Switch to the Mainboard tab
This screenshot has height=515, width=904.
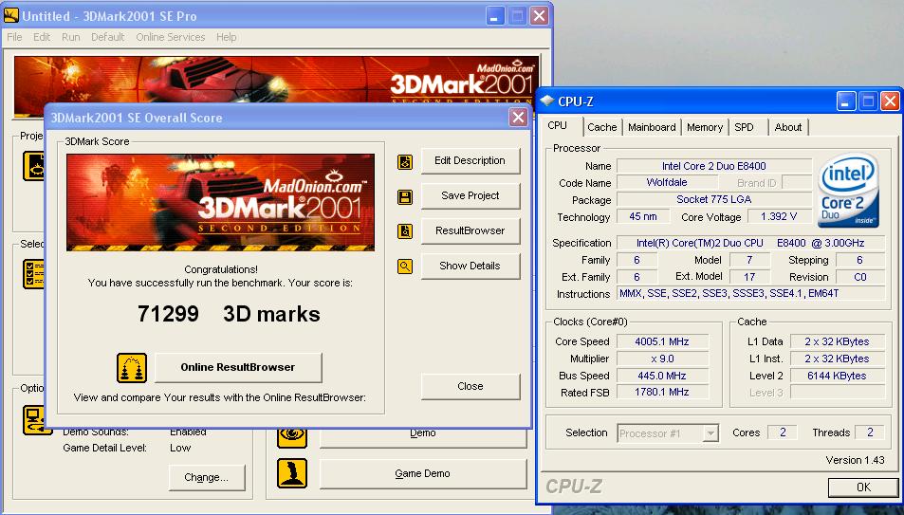pyautogui.click(x=652, y=127)
